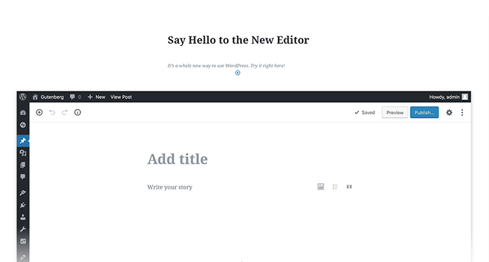Open the content structure info icon
Viewport: 489px width, 262px height.
coord(78,112)
